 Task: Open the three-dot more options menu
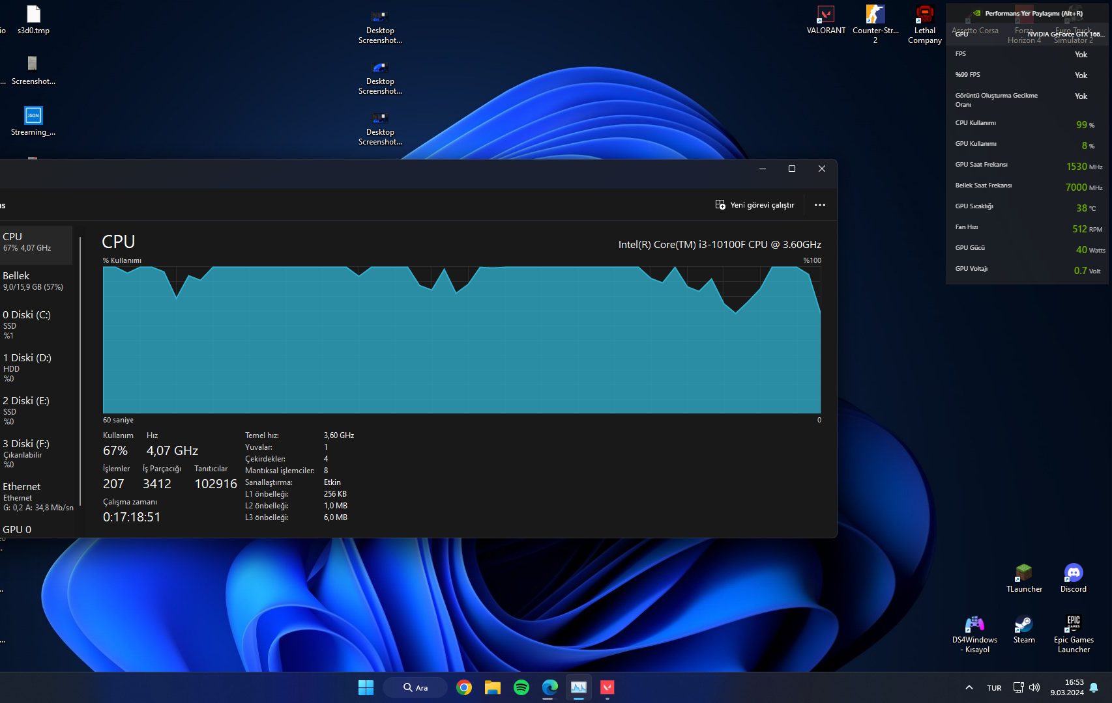(x=820, y=205)
